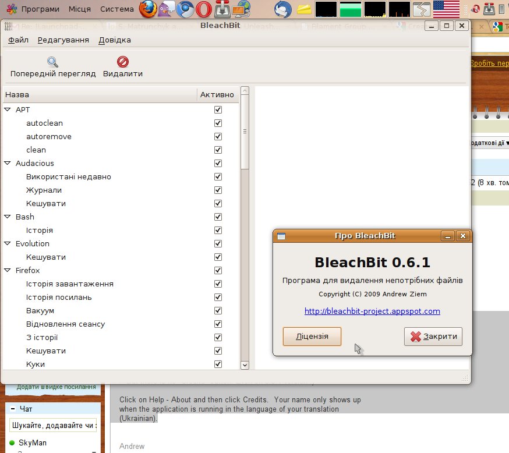
Task: Click the red Delete icon in toolbar
Action: click(123, 62)
